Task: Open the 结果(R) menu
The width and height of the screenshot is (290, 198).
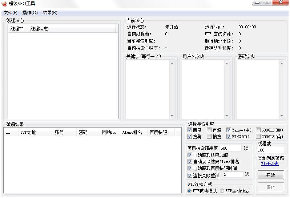Action: coord(50,13)
